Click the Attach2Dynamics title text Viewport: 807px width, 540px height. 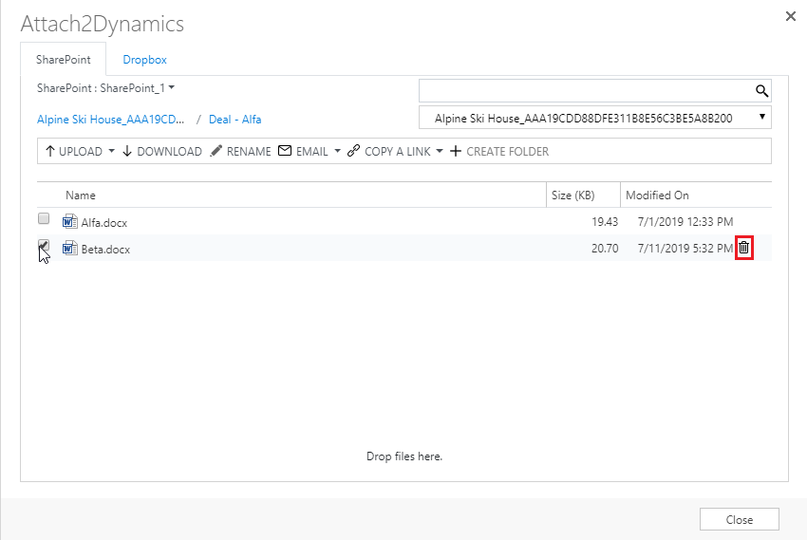(x=102, y=24)
